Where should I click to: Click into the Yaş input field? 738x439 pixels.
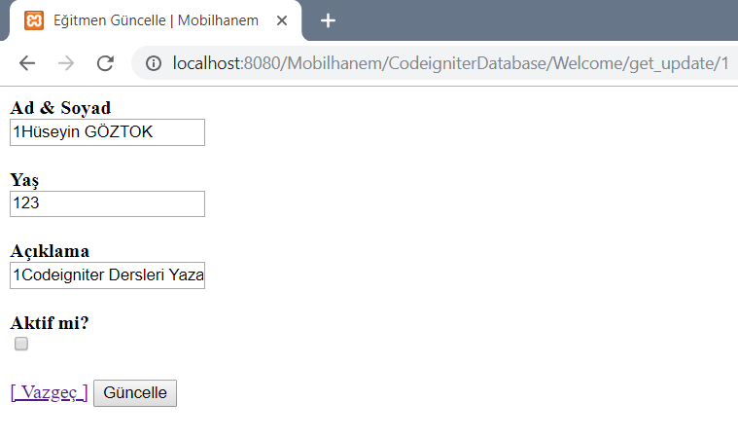click(107, 203)
